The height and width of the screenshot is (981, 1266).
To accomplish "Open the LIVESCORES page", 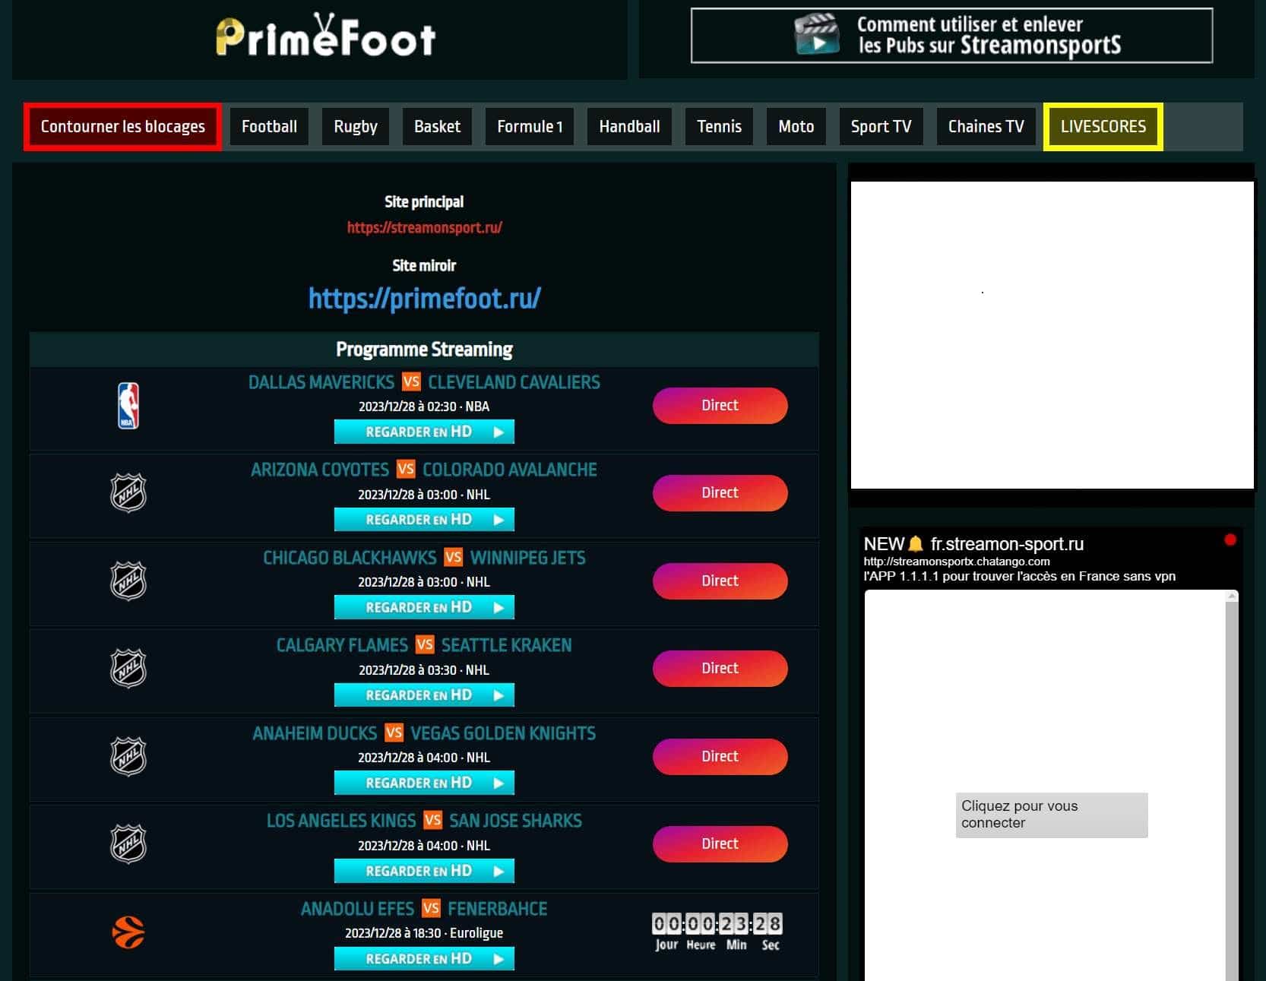I will tap(1103, 126).
